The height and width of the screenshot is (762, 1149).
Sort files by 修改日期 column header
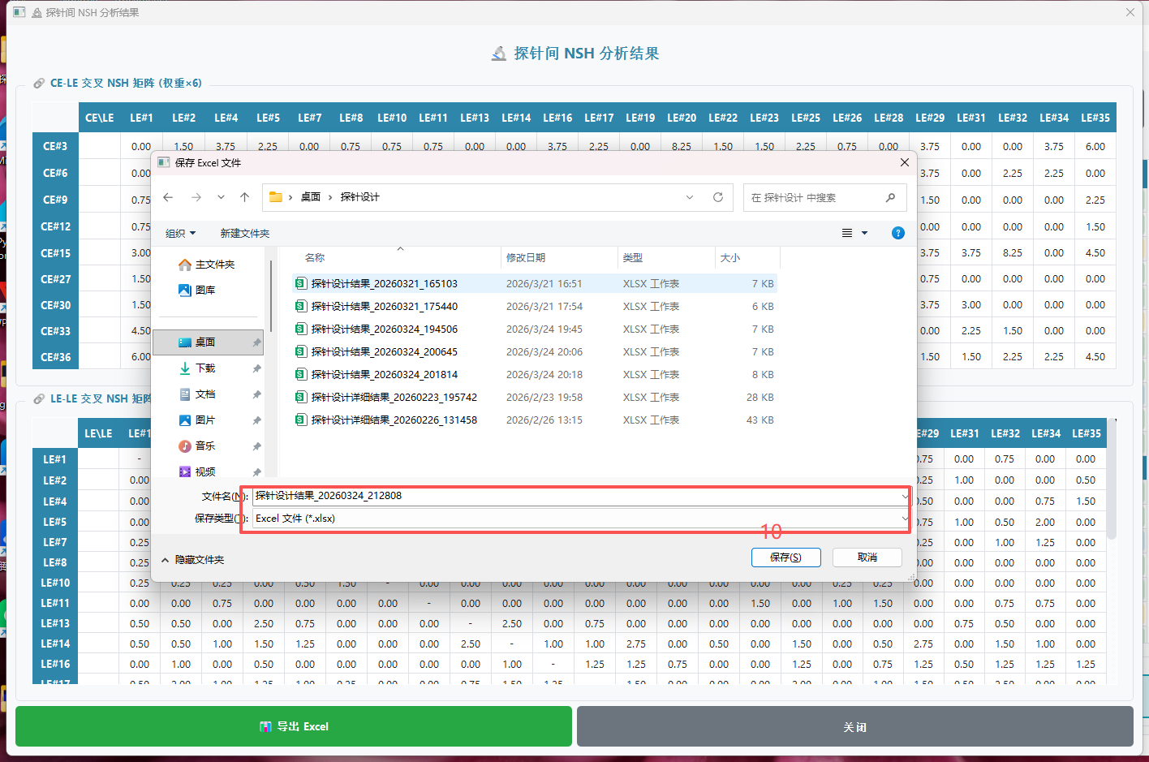tap(526, 258)
